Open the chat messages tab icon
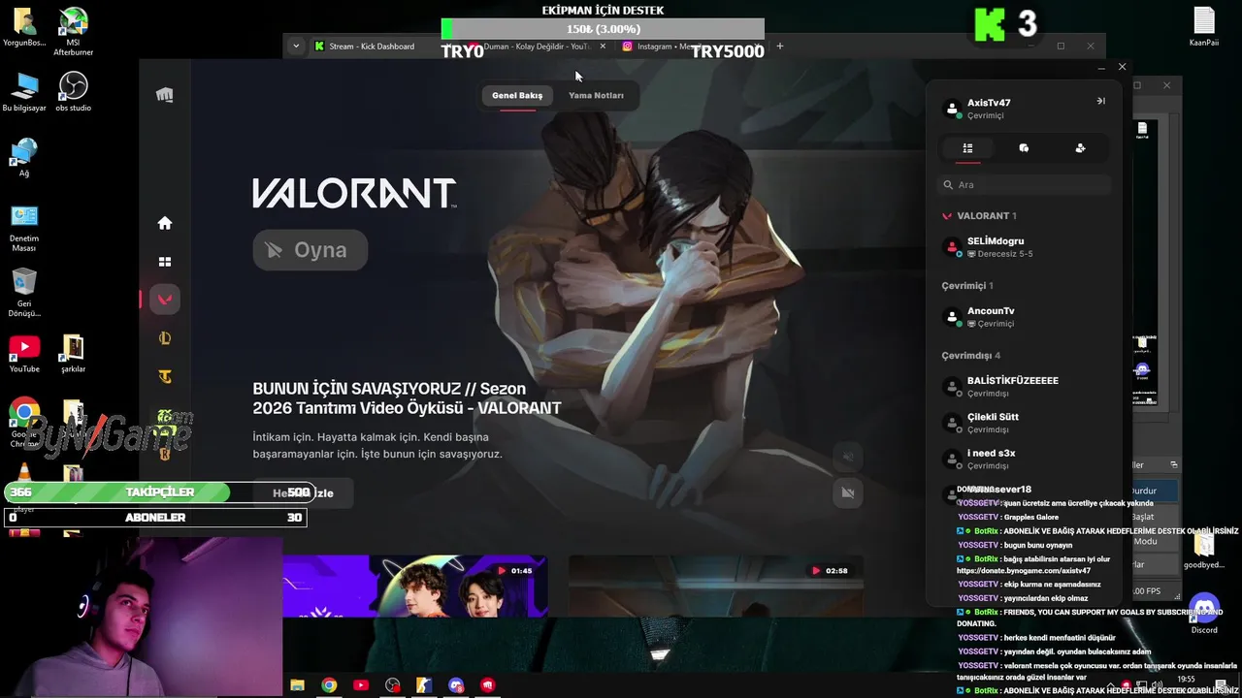 click(1024, 148)
